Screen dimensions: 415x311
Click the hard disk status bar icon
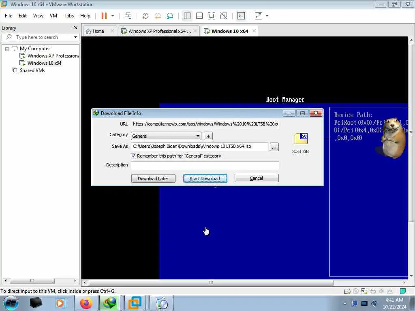pos(347,292)
